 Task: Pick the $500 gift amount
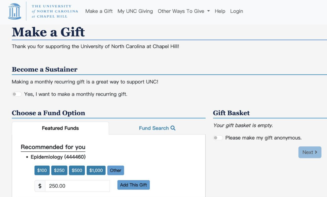77,170
